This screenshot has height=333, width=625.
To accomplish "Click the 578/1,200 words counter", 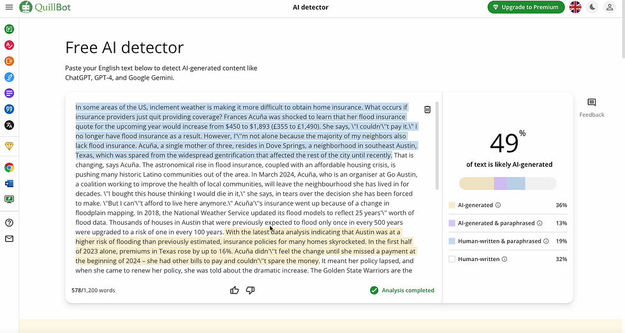I will pos(93,290).
